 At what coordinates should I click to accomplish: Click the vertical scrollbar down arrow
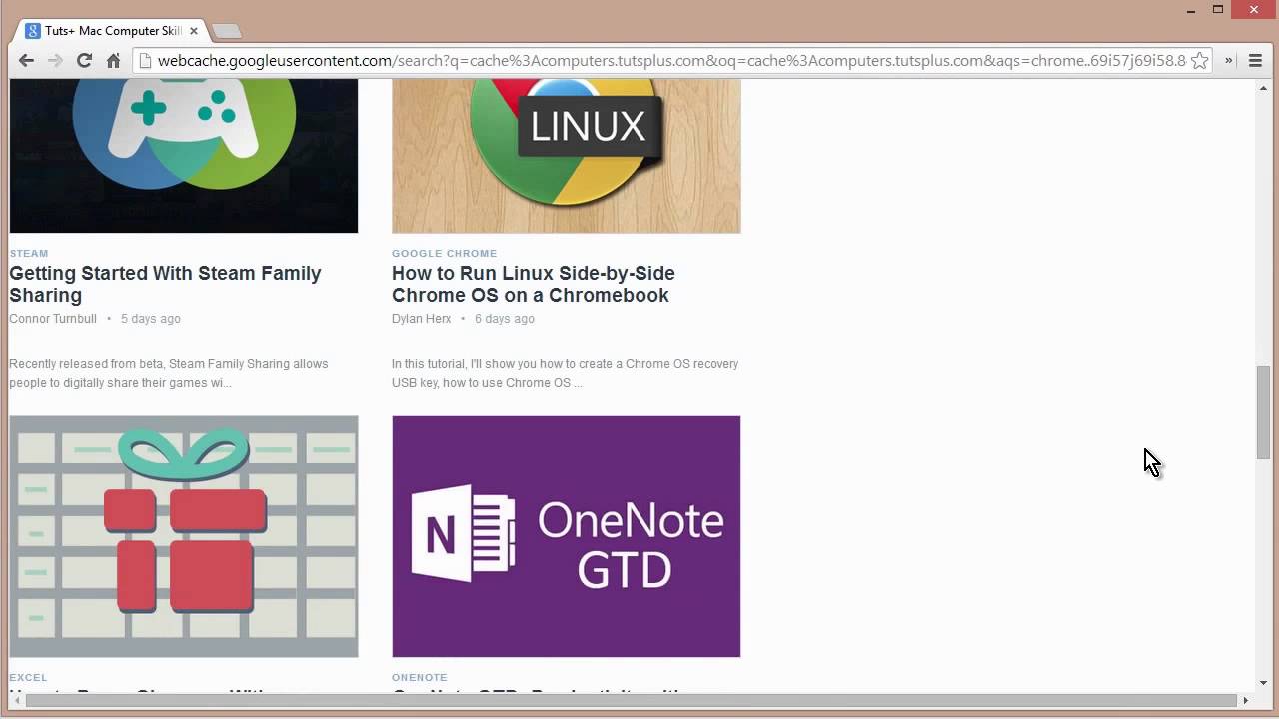(x=1264, y=683)
